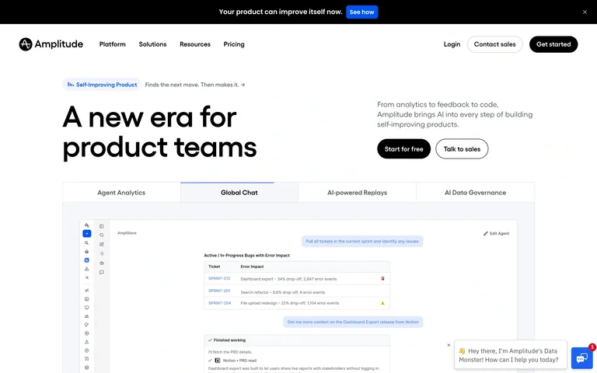Image resolution: width=597 pixels, height=373 pixels.
Task: Click the home icon in demo sidebar
Action: point(87,252)
